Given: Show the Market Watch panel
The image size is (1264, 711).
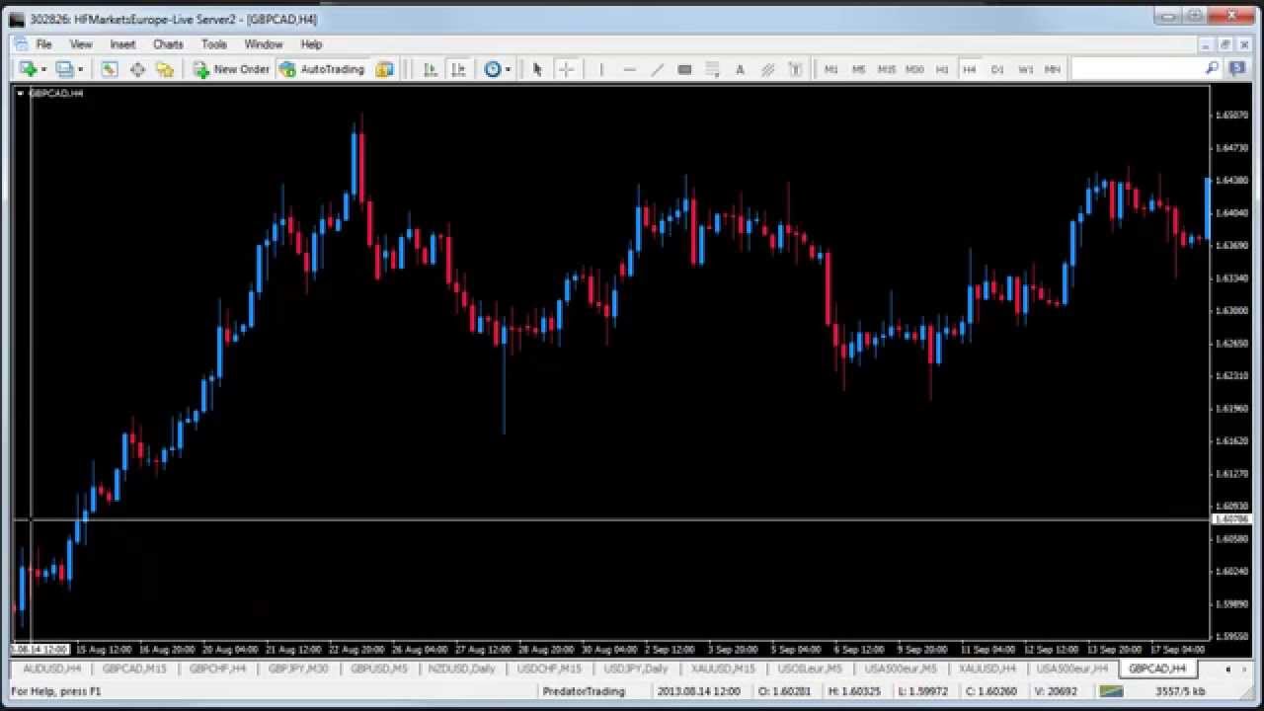Looking at the screenshot, I should (x=110, y=69).
